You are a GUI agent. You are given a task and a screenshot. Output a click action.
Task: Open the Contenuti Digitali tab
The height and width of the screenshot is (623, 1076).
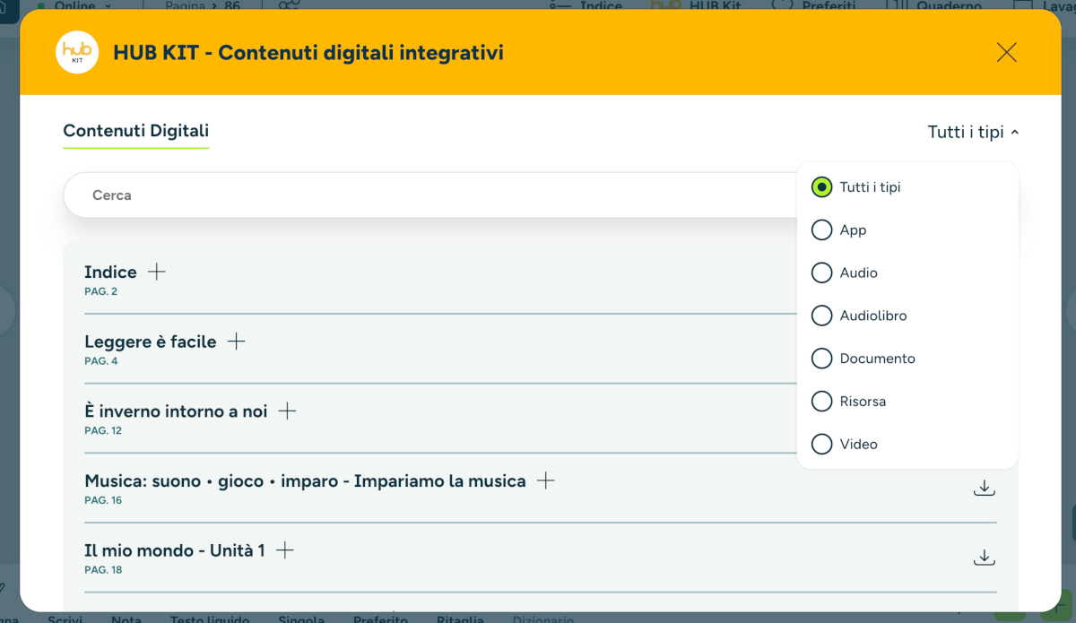tap(136, 131)
